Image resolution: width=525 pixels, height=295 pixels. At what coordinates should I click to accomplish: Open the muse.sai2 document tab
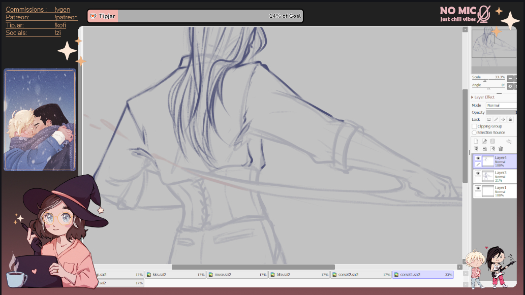tap(237, 275)
